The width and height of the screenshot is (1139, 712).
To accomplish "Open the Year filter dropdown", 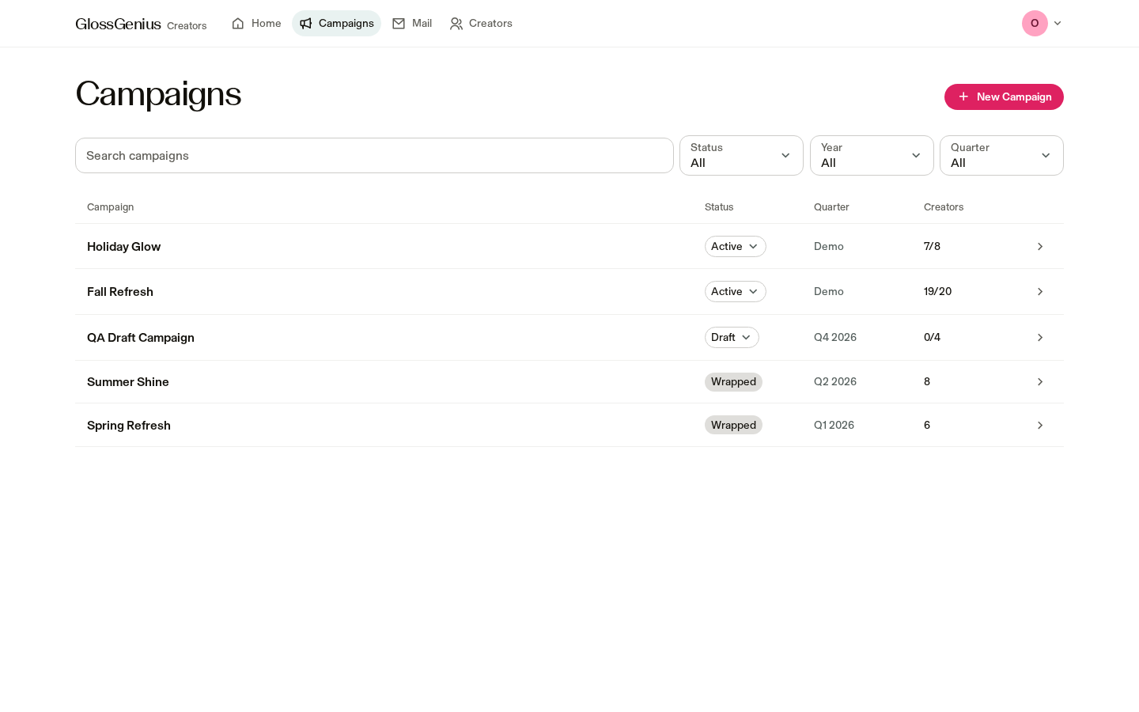I will click(x=872, y=156).
